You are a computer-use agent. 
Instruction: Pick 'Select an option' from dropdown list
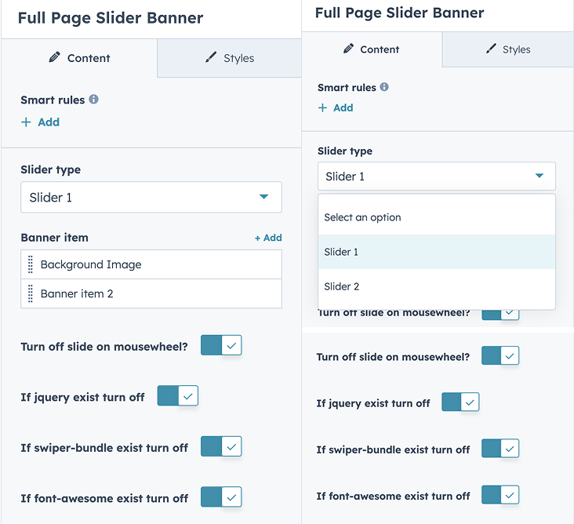tap(362, 217)
